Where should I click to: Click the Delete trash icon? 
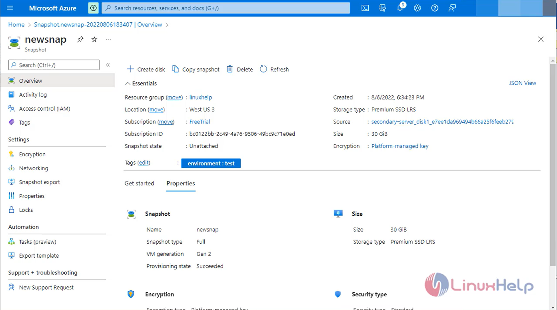point(230,69)
